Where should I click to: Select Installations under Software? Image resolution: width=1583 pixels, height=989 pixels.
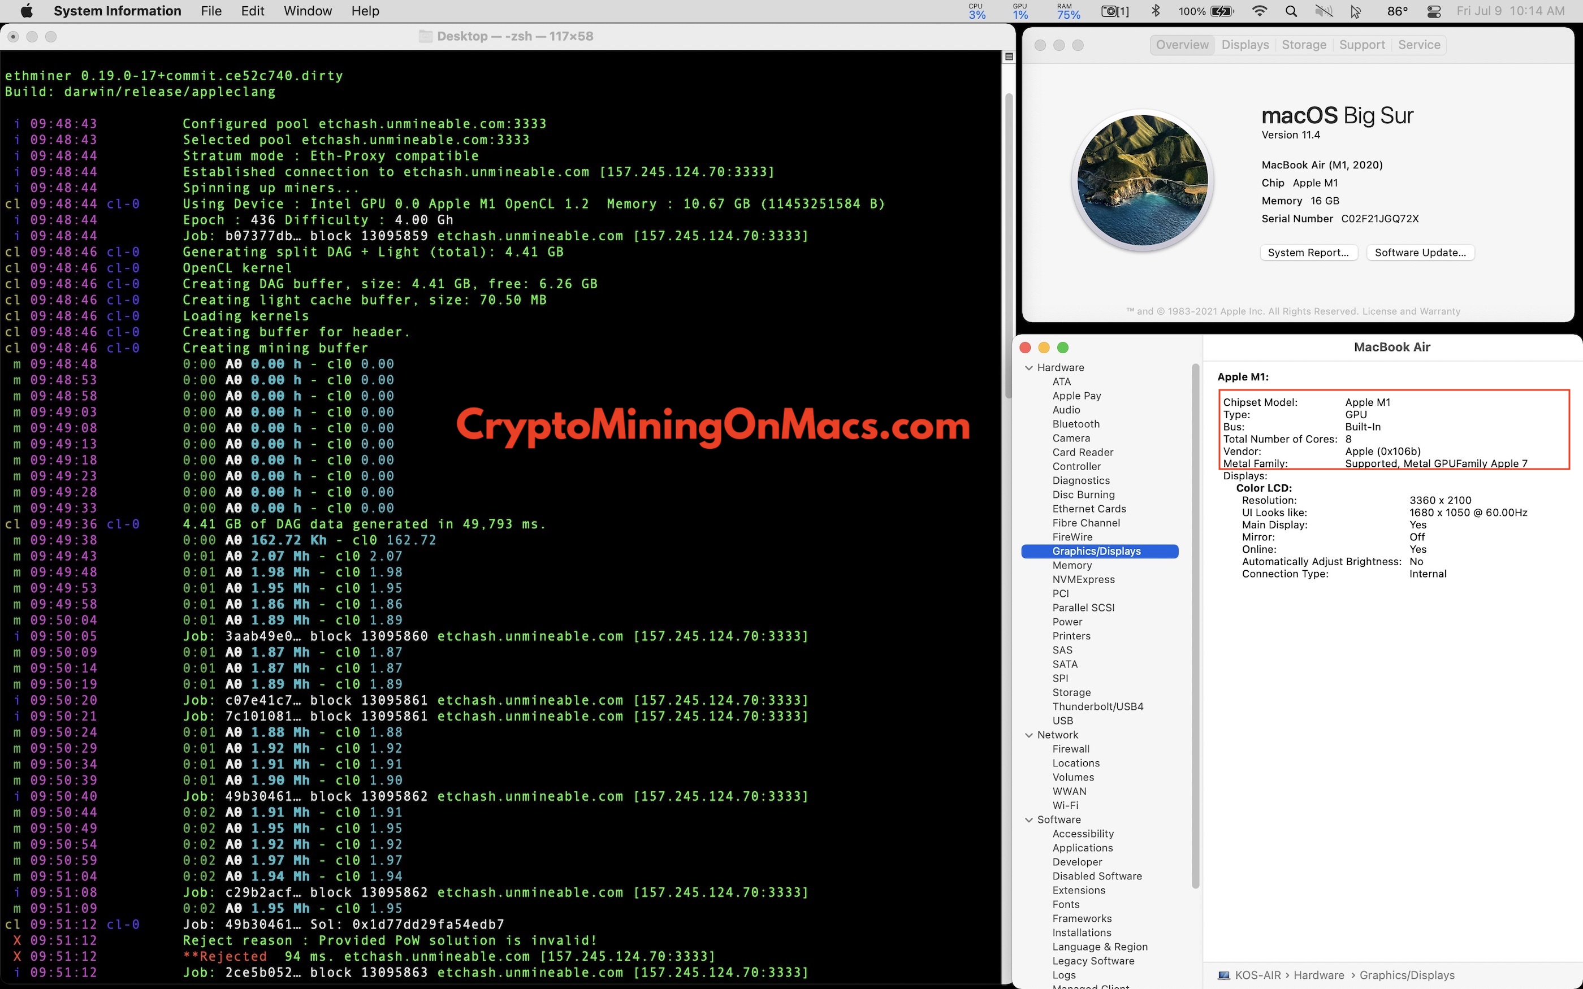coord(1082,932)
